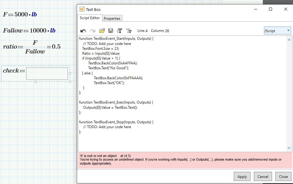Cancel the Text Box edits
The height and width of the screenshot is (184, 293).
[x=263, y=176]
